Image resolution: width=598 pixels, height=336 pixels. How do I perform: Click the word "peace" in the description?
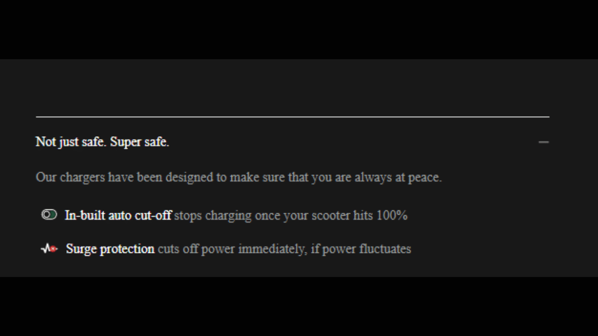(423, 177)
